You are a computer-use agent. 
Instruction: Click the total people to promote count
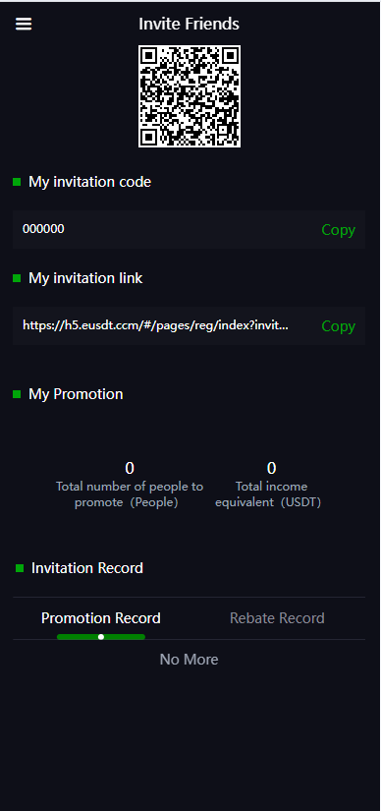tap(130, 468)
